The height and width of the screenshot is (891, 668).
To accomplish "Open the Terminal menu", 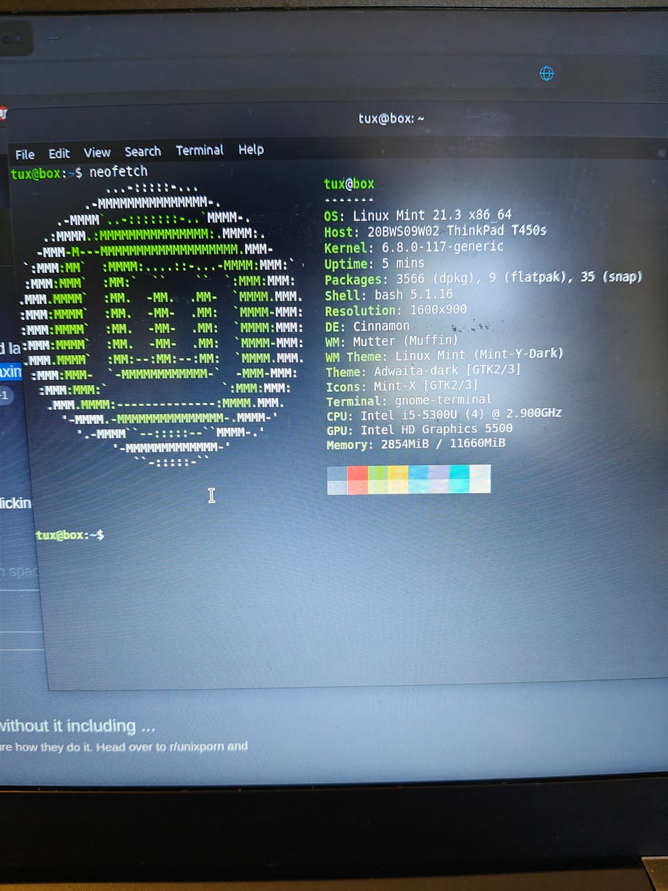I will 200,150.
